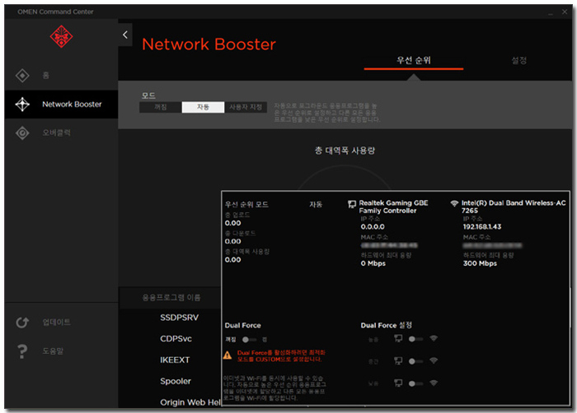
Task: Click the 업데이트 update refresh icon
Action: 22,323
